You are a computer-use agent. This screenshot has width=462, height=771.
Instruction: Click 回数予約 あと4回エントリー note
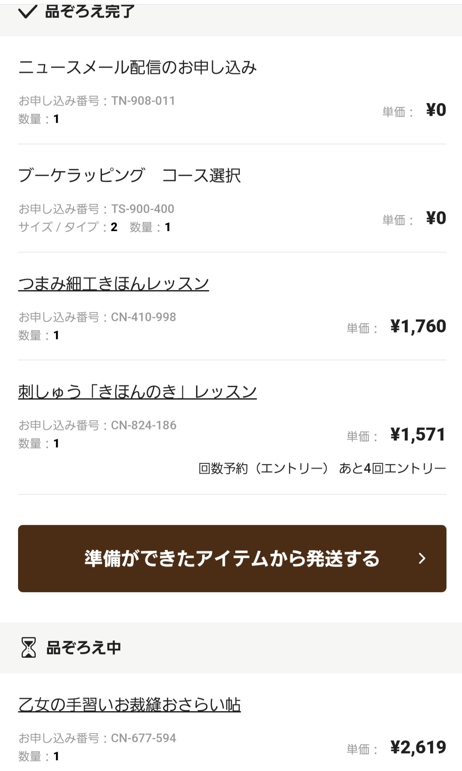click(x=322, y=468)
